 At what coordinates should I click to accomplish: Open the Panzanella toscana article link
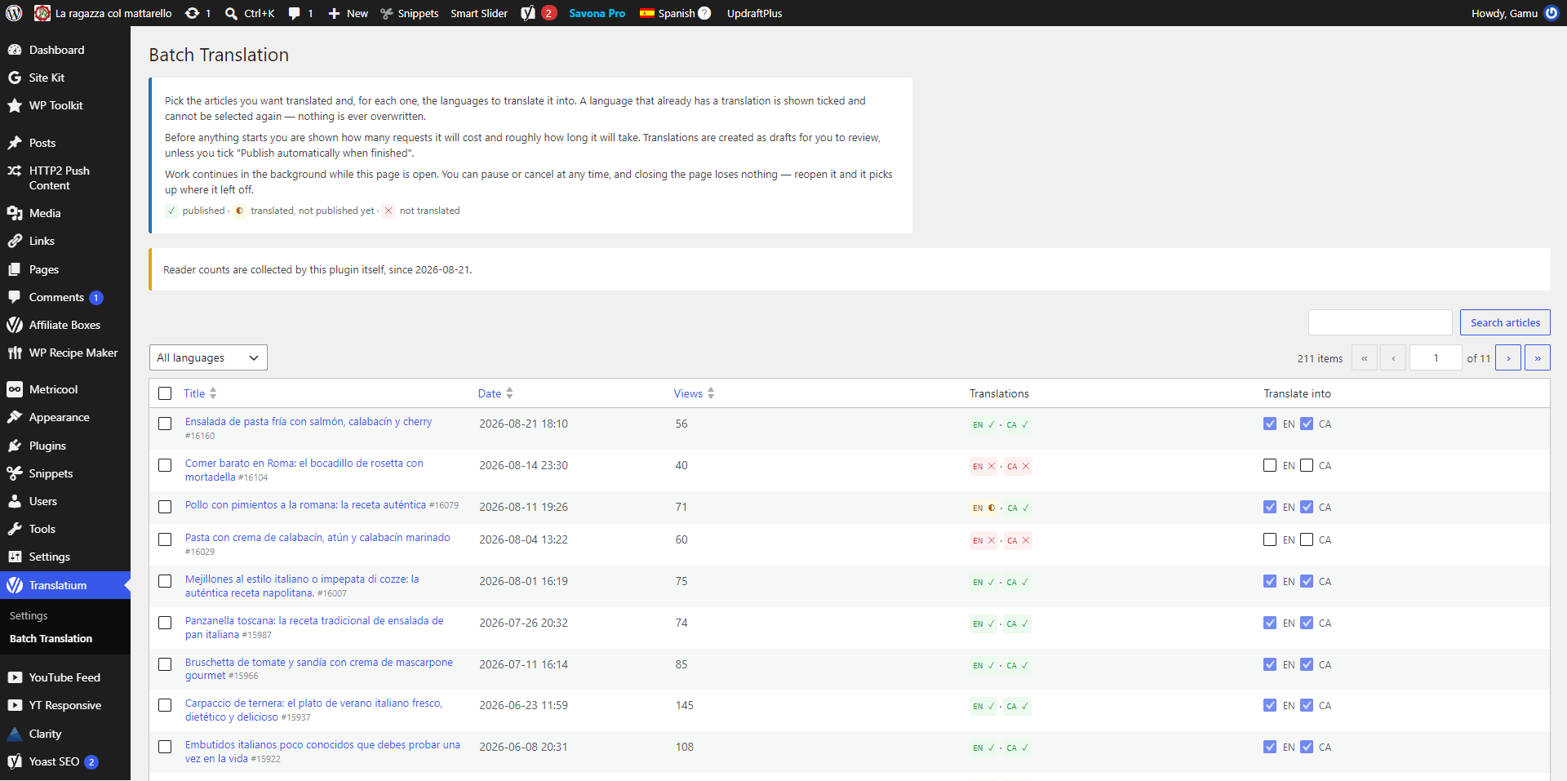click(x=314, y=628)
